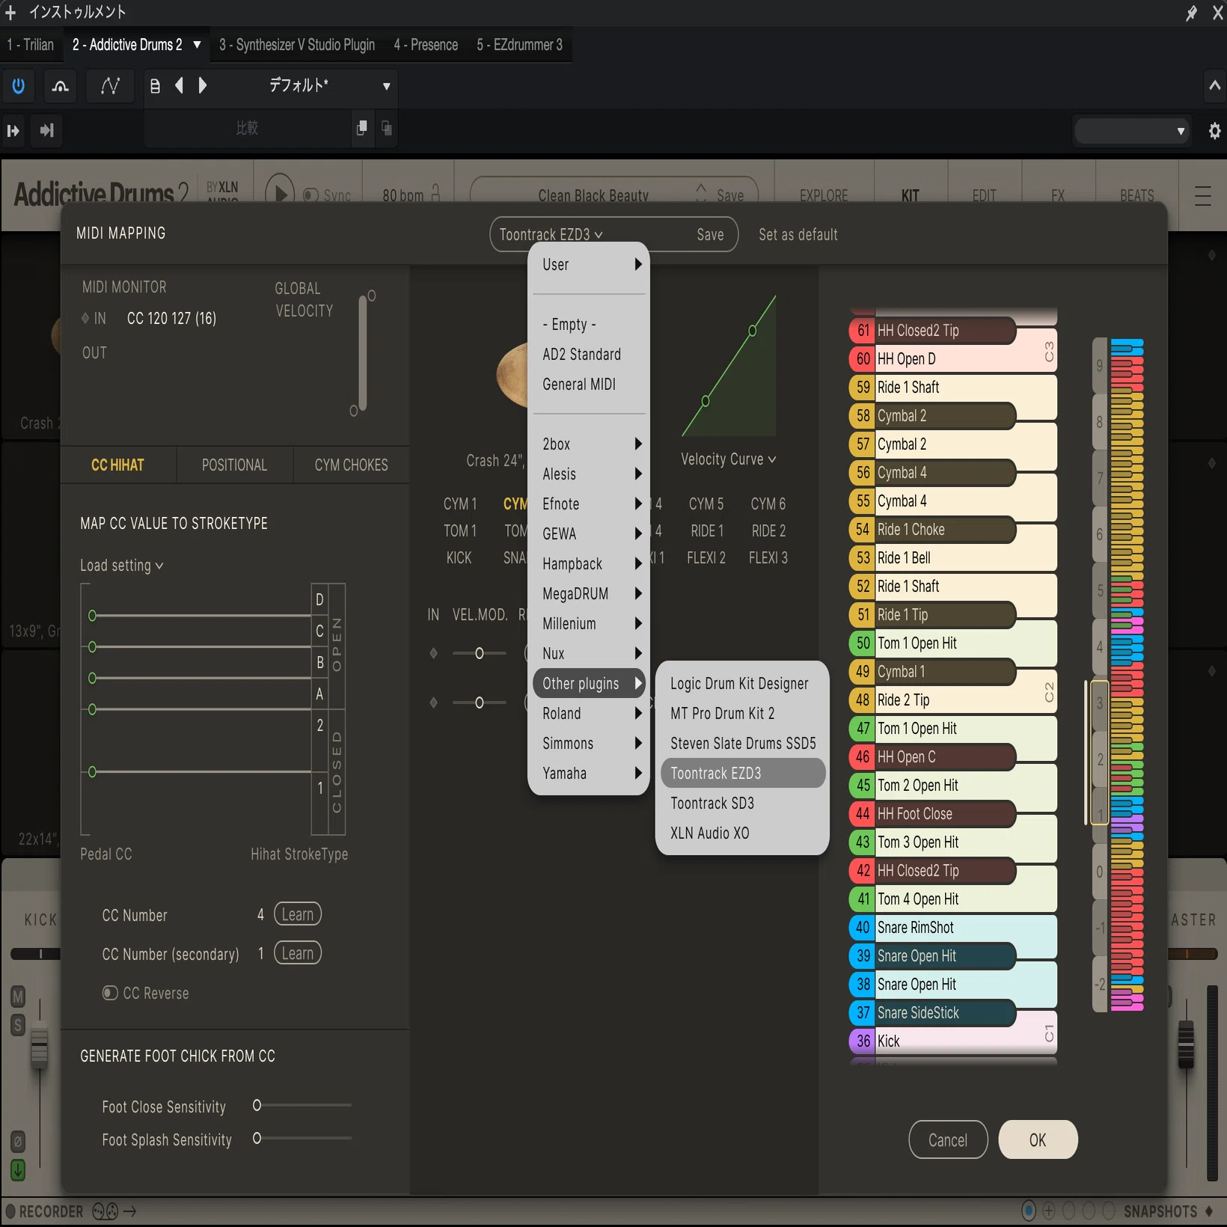The image size is (1227, 1227).
Task: Switch to the 1 - Trilian tab
Action: coord(31,45)
